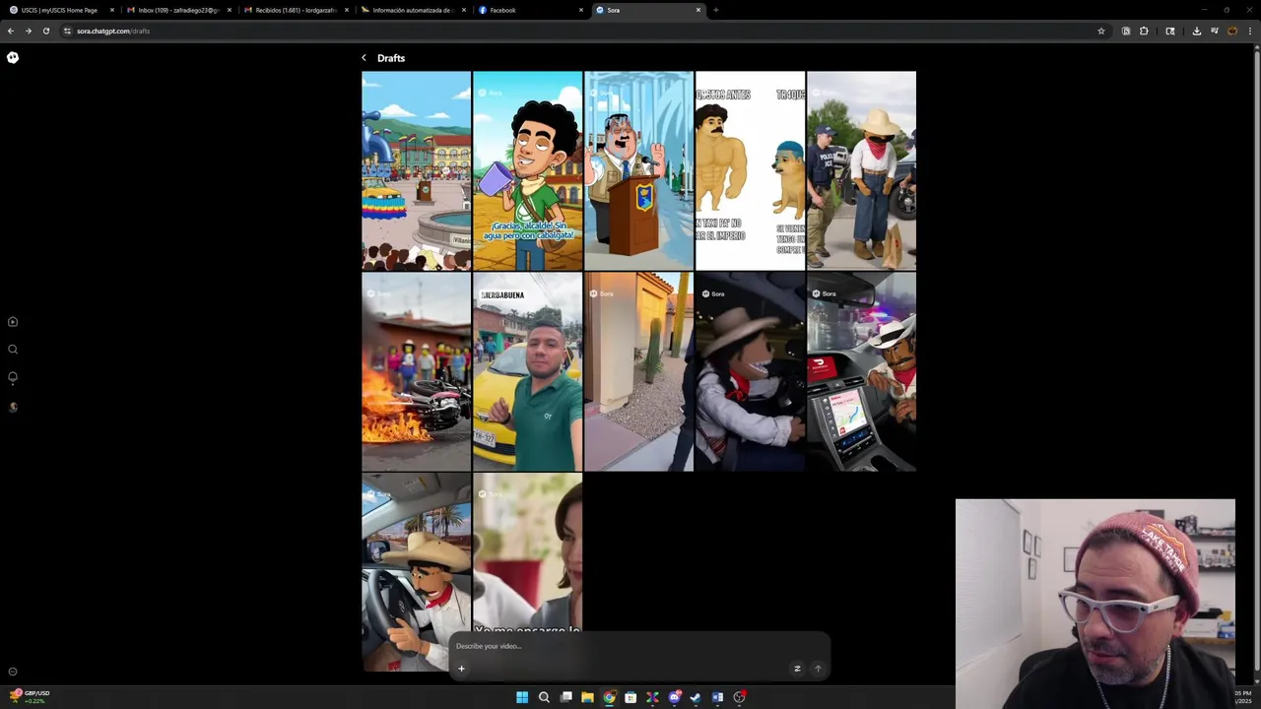This screenshot has width=1261, height=709.
Task: Open the dark puppet driving draft
Action: pos(750,371)
